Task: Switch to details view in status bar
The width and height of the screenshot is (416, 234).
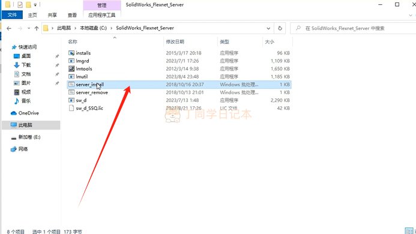Action: point(409,231)
